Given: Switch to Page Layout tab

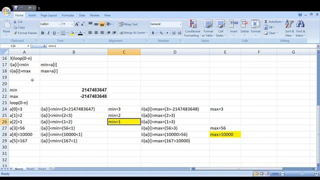Looking at the screenshot, I should (48, 15).
